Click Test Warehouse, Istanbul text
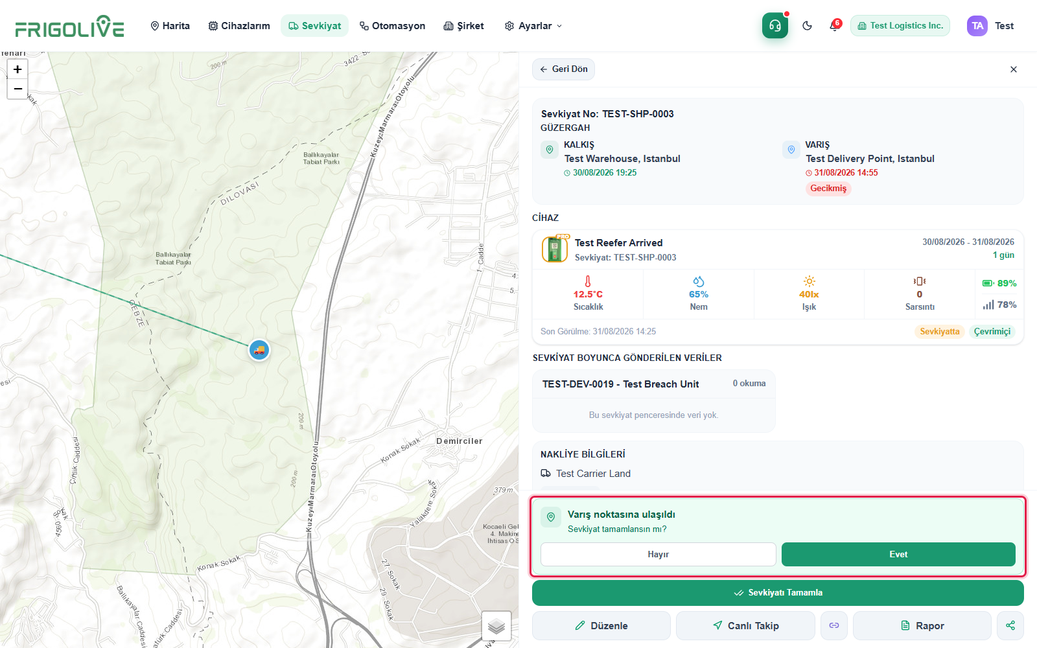 coord(622,159)
